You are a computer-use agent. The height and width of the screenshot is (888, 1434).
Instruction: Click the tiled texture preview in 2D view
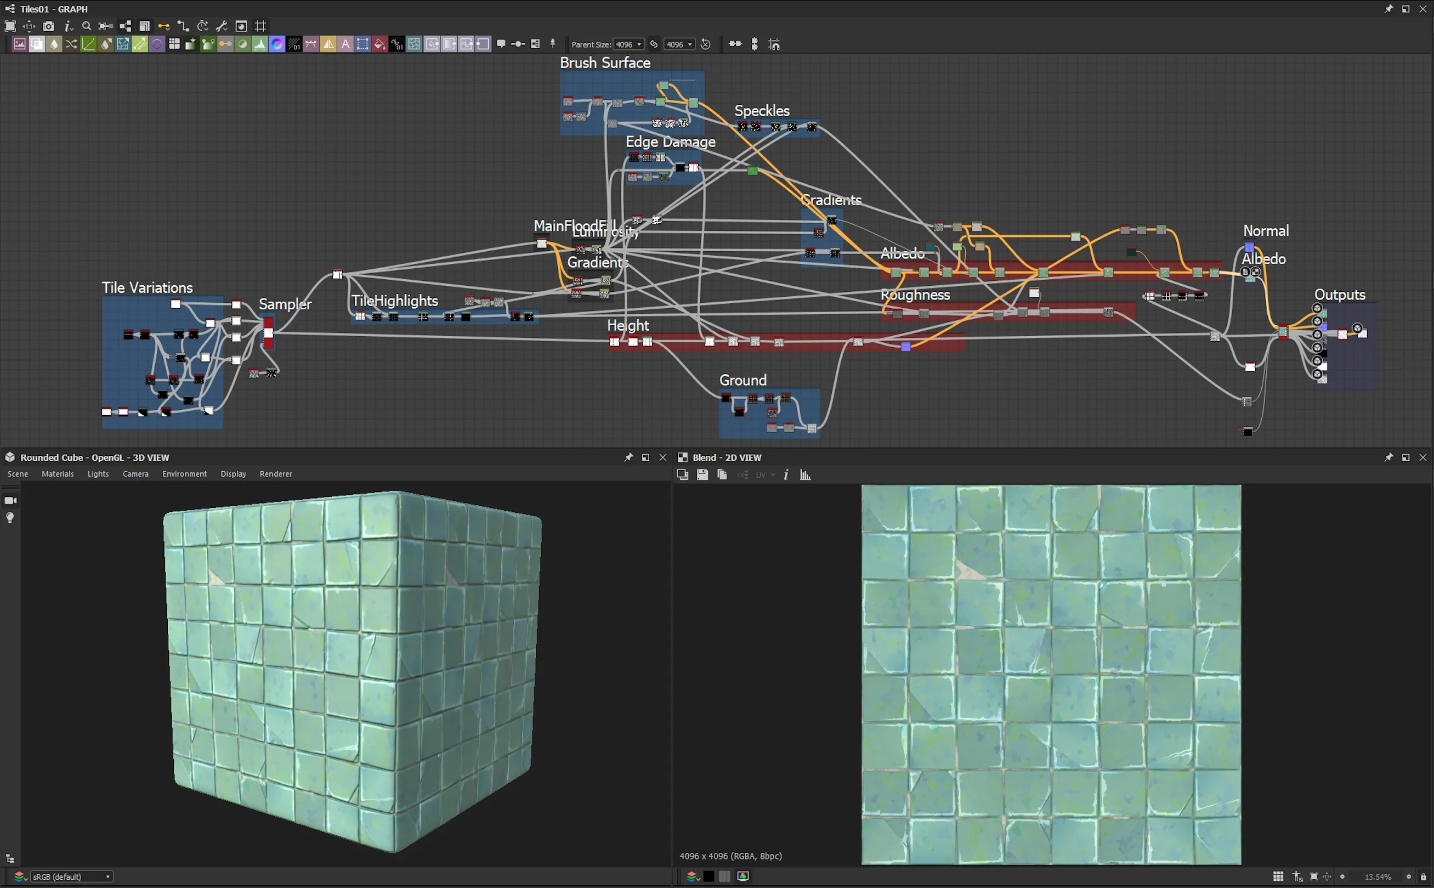click(1051, 674)
